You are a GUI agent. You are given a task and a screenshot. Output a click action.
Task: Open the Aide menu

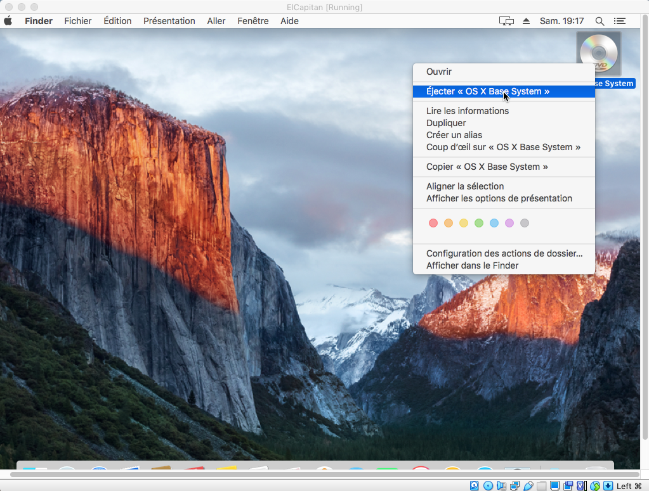click(x=289, y=21)
